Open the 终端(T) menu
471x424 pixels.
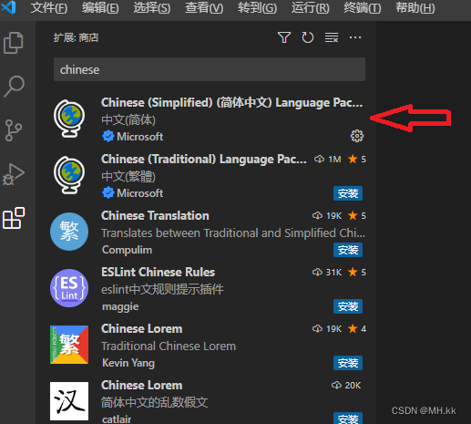tap(362, 8)
